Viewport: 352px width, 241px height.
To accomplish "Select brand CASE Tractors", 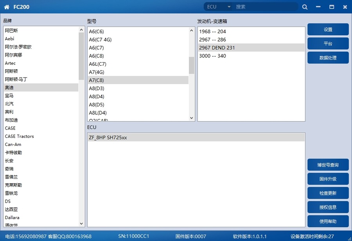I will coord(41,136).
